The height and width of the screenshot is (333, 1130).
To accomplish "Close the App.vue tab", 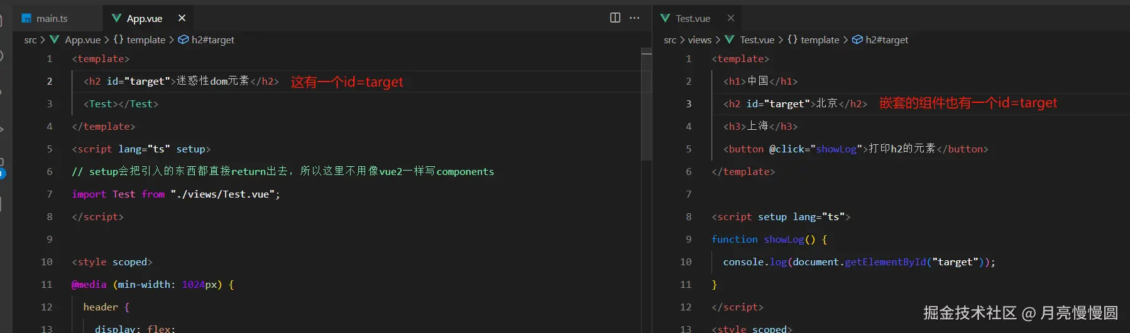I will (x=182, y=18).
